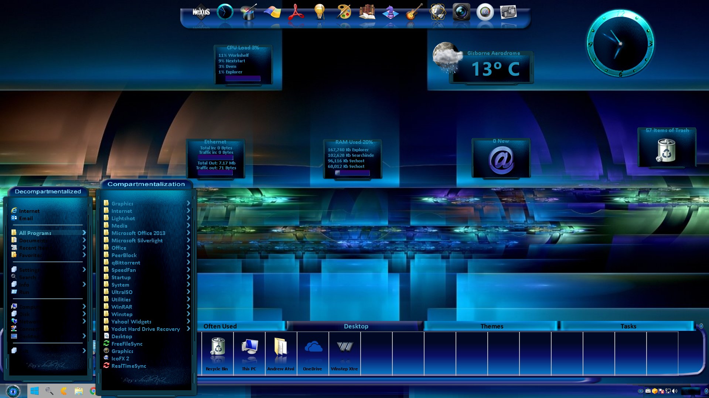Expand the Microsoft Office 2013 folder
The width and height of the screenshot is (709, 398).
pos(138,233)
